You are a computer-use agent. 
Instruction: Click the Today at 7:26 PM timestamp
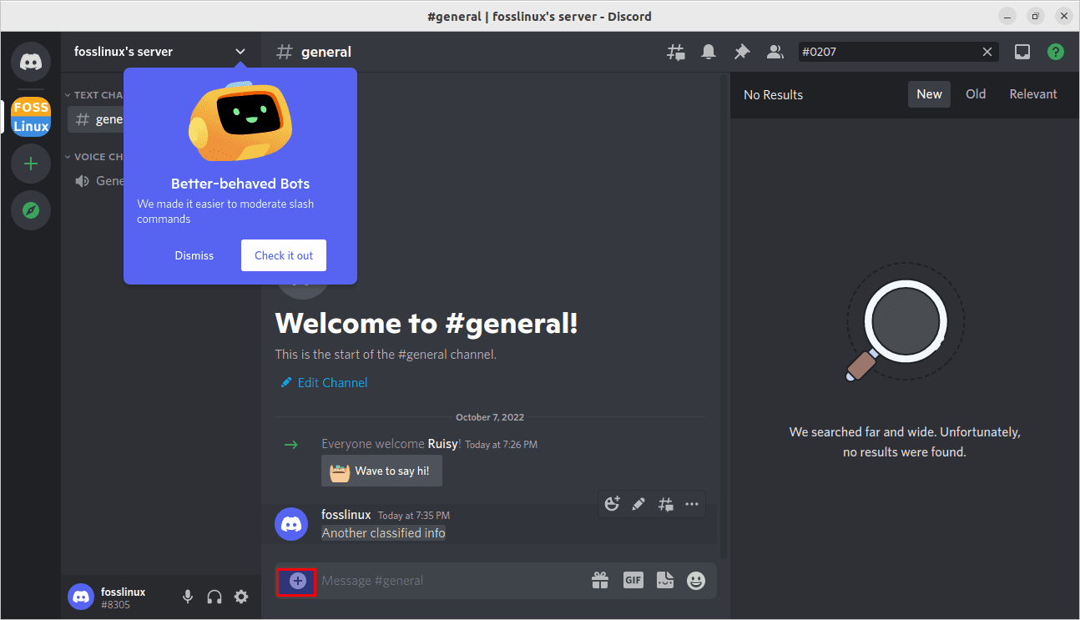(502, 445)
